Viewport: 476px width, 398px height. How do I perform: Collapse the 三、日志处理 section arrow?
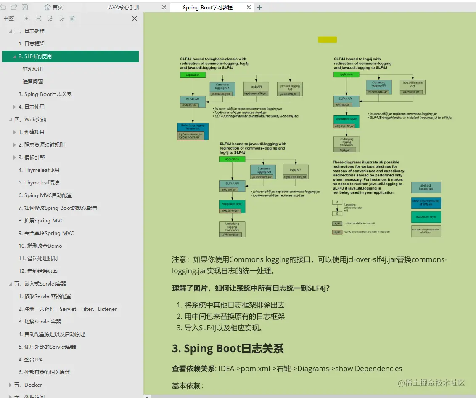[11, 31]
